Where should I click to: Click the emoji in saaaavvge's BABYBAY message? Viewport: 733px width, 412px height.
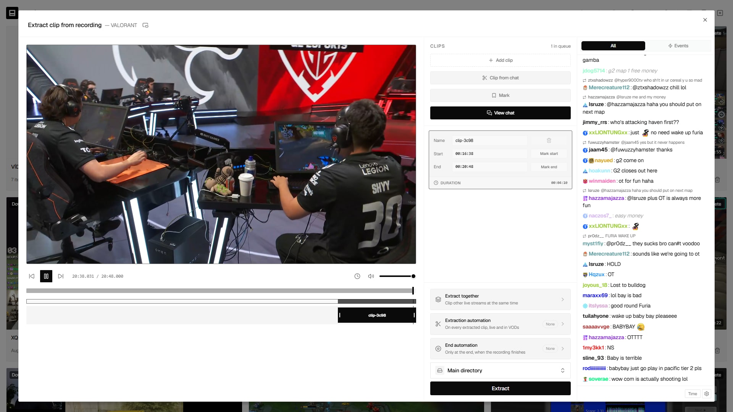coord(641,327)
